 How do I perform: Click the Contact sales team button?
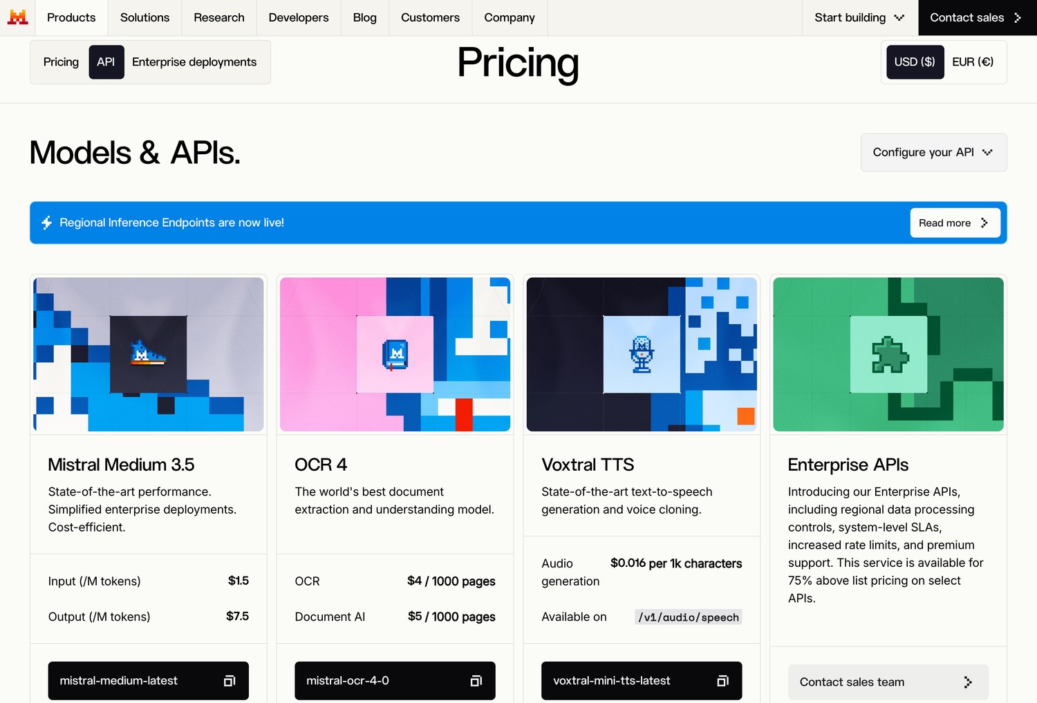coord(888,682)
